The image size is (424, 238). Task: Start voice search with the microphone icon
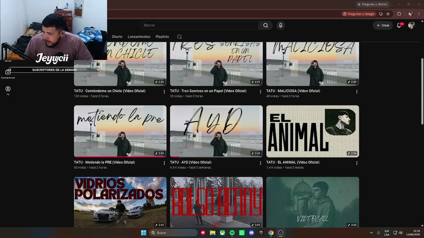[281, 25]
